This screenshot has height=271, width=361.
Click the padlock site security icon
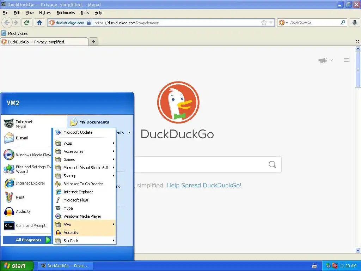(x=89, y=23)
